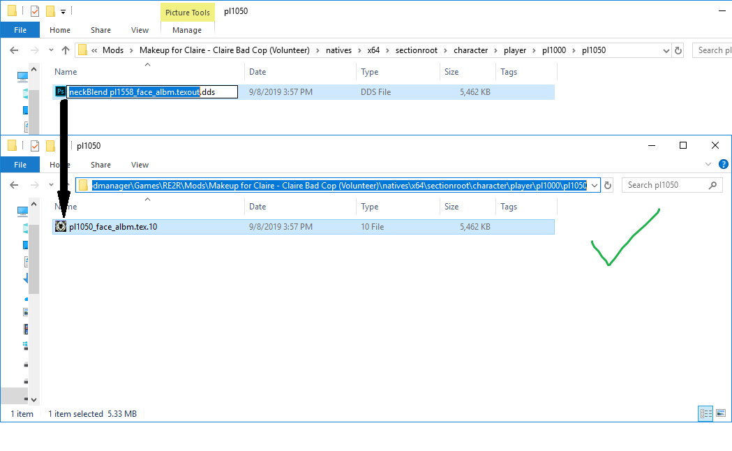Open View tab in top window
732x451 pixels.
click(x=140, y=30)
